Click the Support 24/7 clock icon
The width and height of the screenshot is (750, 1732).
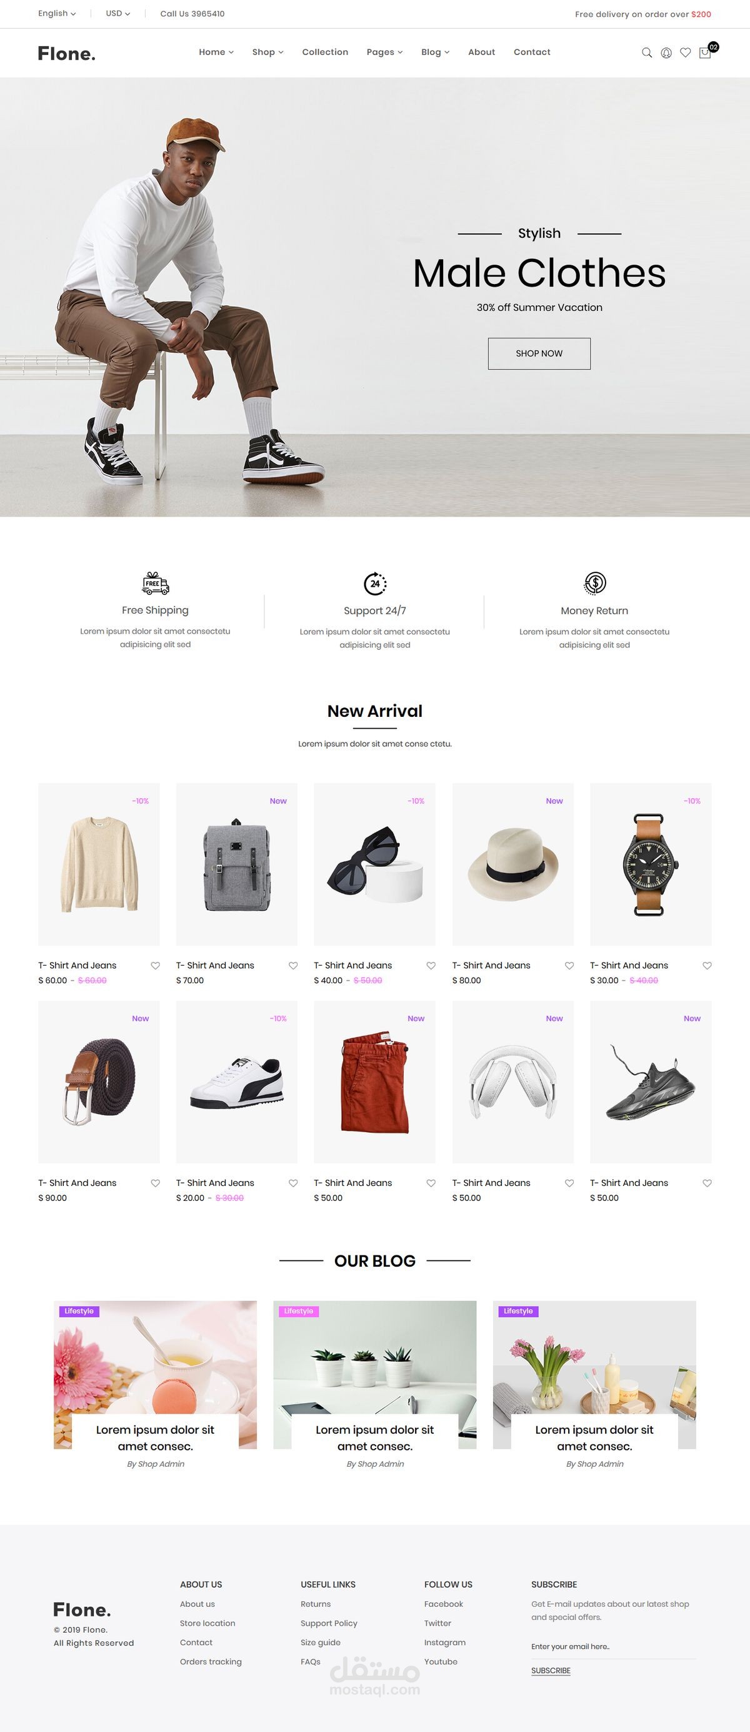pyautogui.click(x=375, y=583)
